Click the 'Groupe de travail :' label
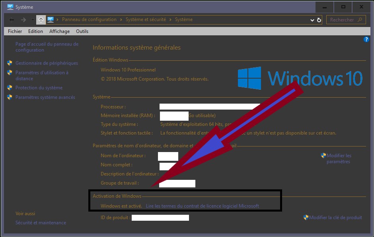The height and width of the screenshot is (237, 374). 120,183
